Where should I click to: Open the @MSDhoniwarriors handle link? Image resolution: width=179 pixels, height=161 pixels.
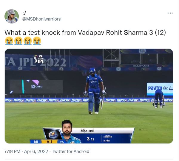(x=41, y=19)
